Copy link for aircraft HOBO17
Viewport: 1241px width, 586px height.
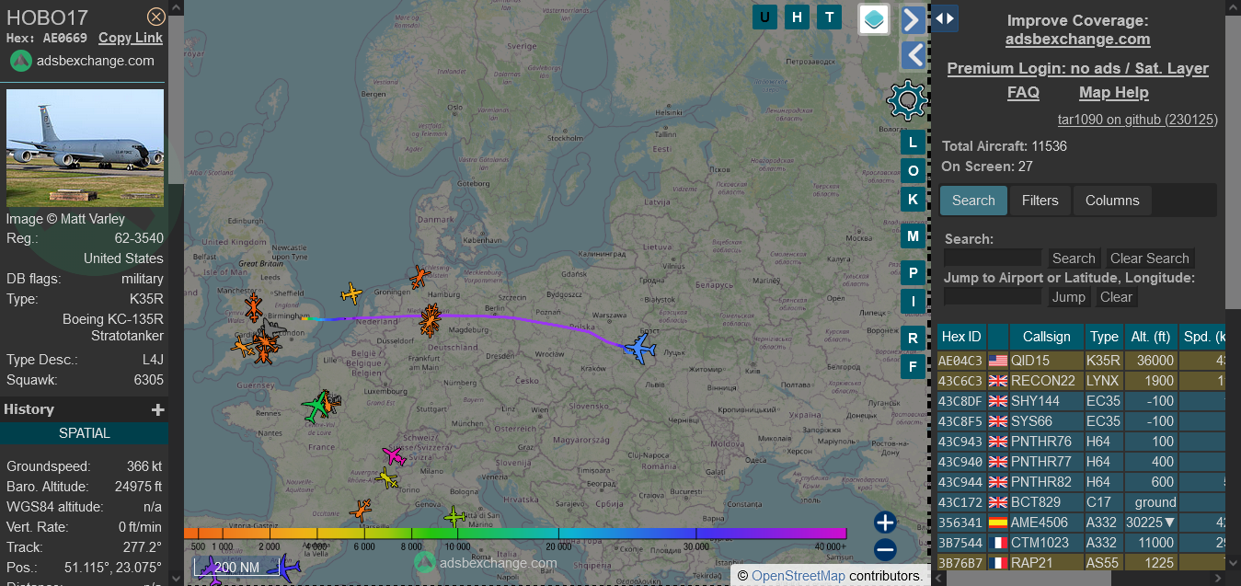[131, 38]
